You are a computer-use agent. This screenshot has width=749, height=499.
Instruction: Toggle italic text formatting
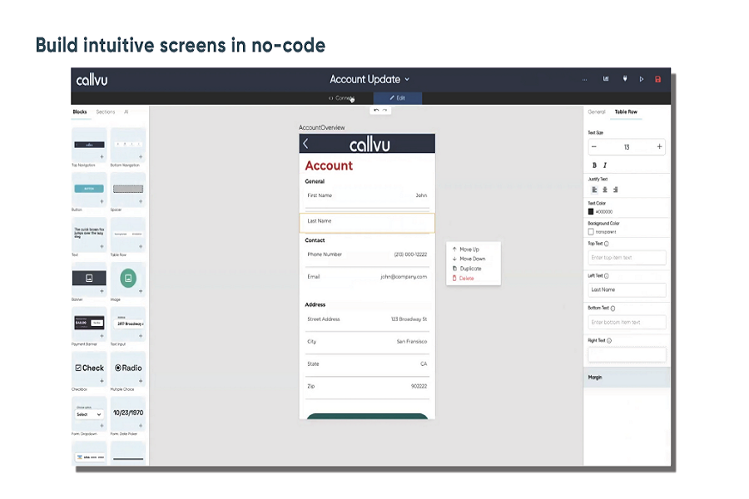pyautogui.click(x=605, y=166)
